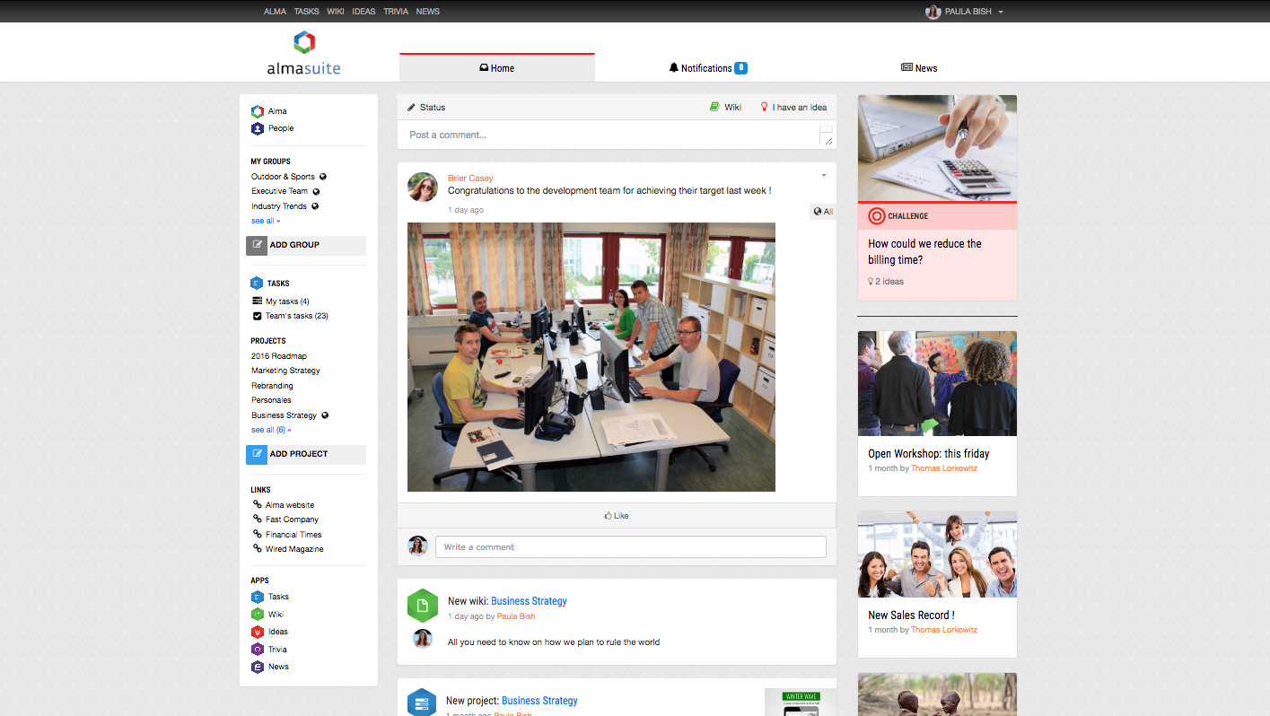The width and height of the screenshot is (1270, 716).
Task: Click the red target CHALLENGE icon
Action: pos(877,216)
